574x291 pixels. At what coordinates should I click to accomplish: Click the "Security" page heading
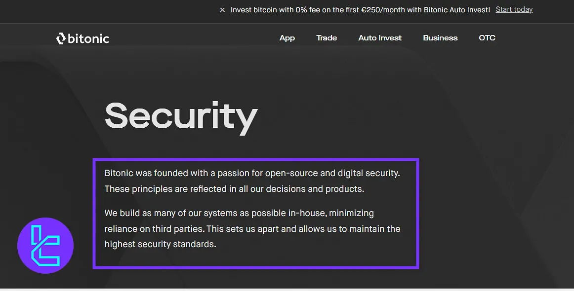click(181, 116)
